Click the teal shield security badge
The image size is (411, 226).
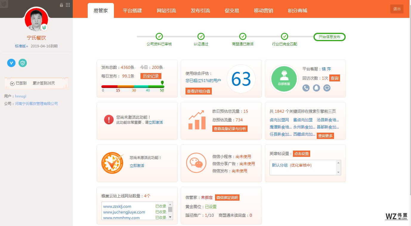[x=23, y=63]
